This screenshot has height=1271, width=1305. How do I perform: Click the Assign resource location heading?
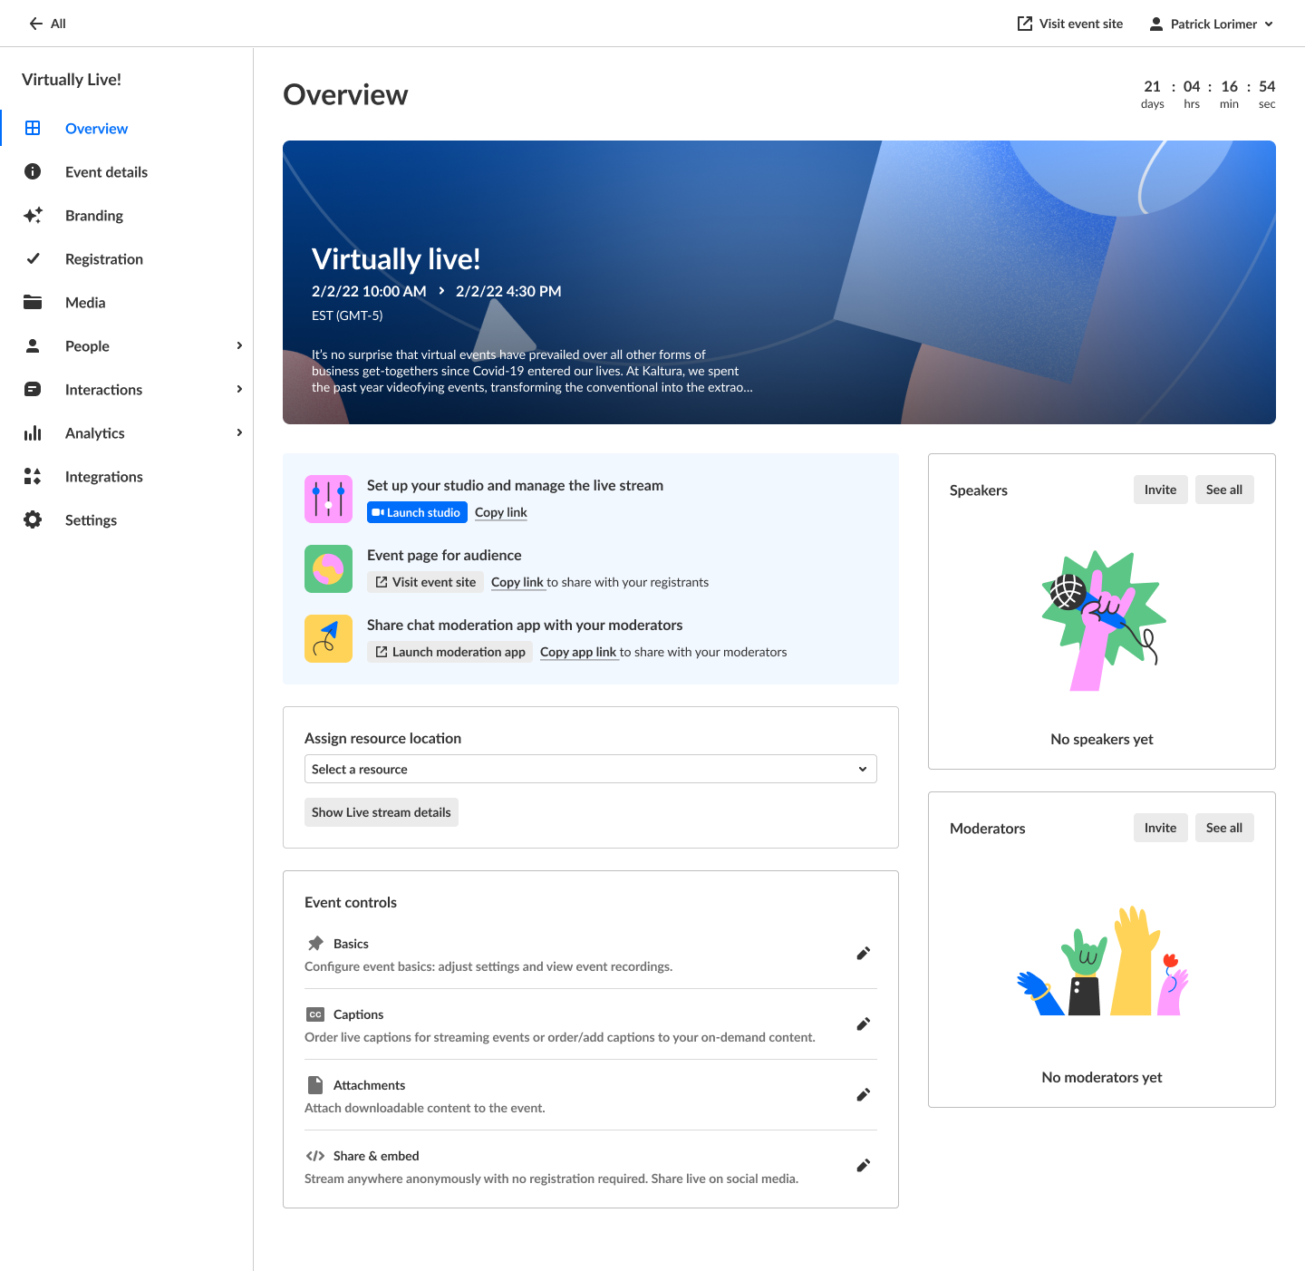pos(382,738)
